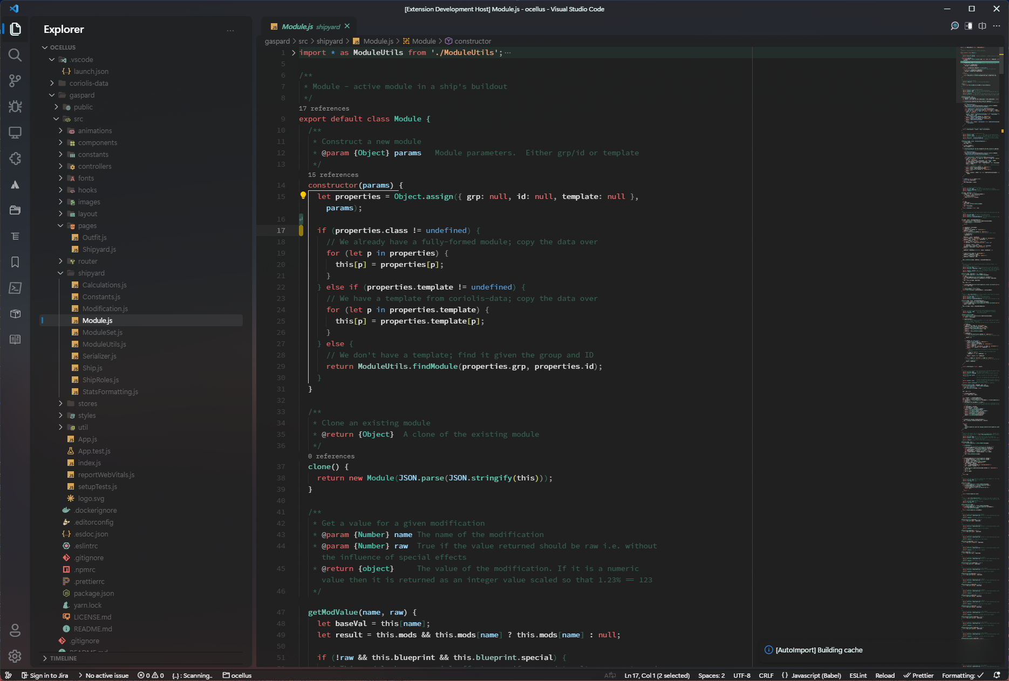Click the '0 references' code lens above clone
The width and height of the screenshot is (1009, 681).
tap(331, 456)
